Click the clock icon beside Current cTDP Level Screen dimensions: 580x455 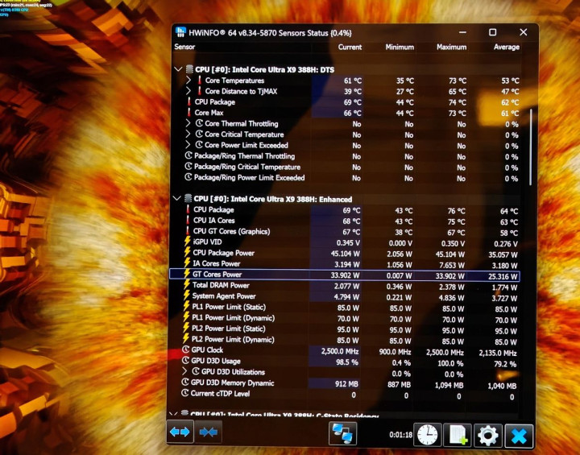pyautogui.click(x=185, y=393)
